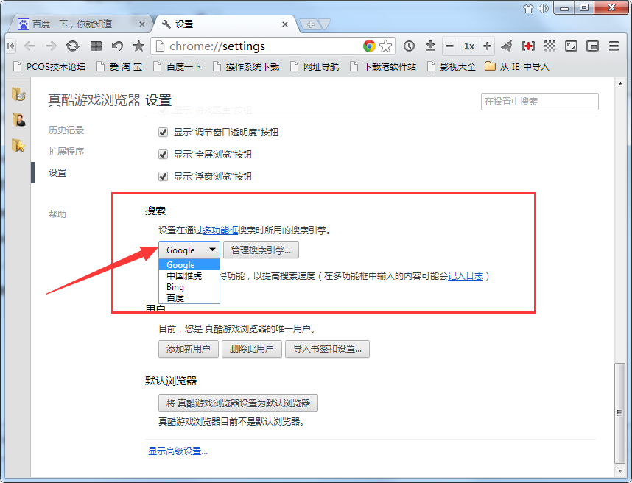
Task: Refresh the current page
Action: point(72,46)
